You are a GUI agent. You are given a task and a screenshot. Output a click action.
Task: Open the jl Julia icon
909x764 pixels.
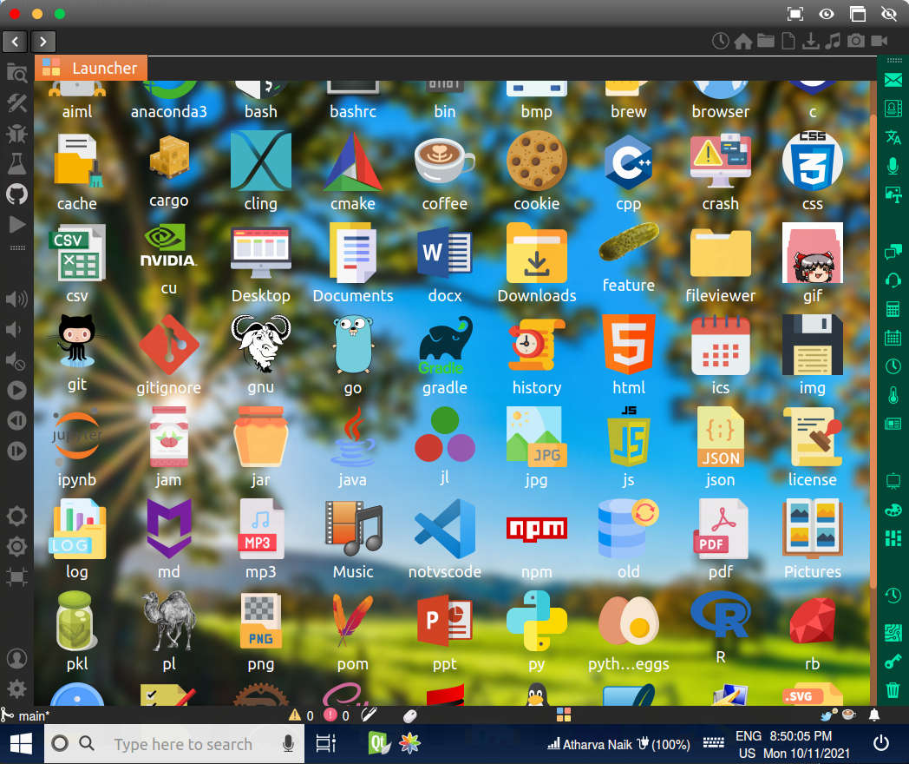[x=445, y=434]
